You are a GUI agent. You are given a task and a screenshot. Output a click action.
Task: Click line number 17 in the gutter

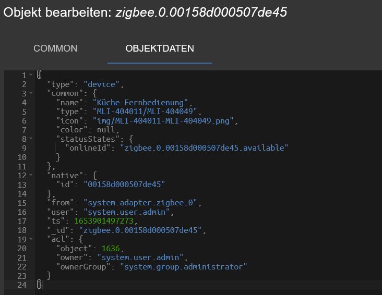22,221
